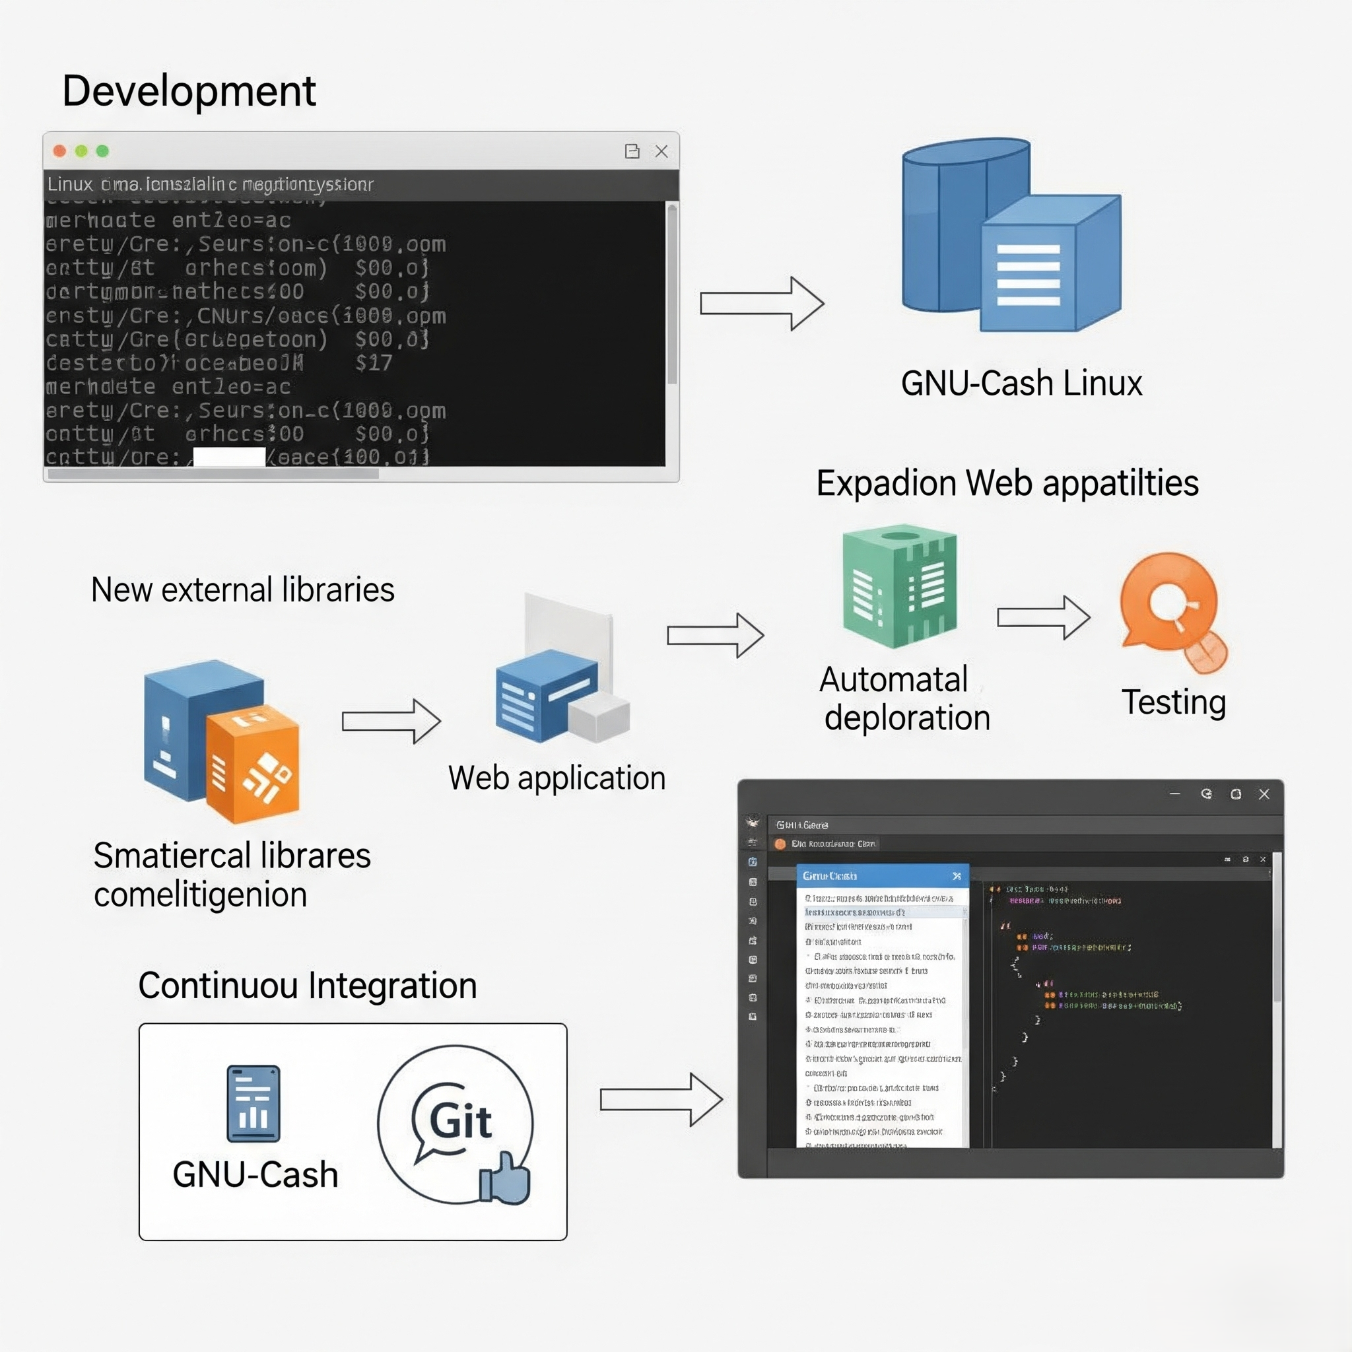The width and height of the screenshot is (1352, 1352).
Task: Select the highlighted blue sidebar icon in IDE
Action: pyautogui.click(x=753, y=862)
